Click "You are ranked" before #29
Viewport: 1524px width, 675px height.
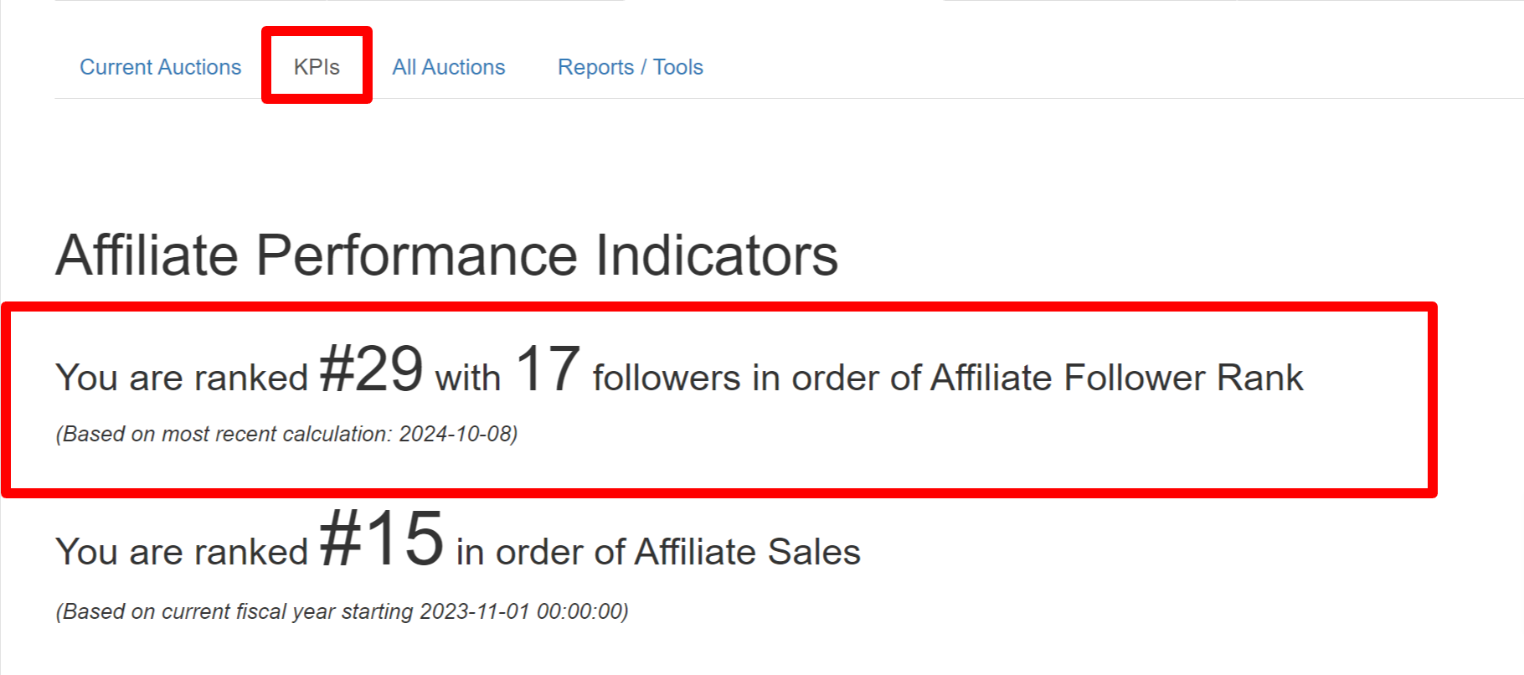click(182, 378)
